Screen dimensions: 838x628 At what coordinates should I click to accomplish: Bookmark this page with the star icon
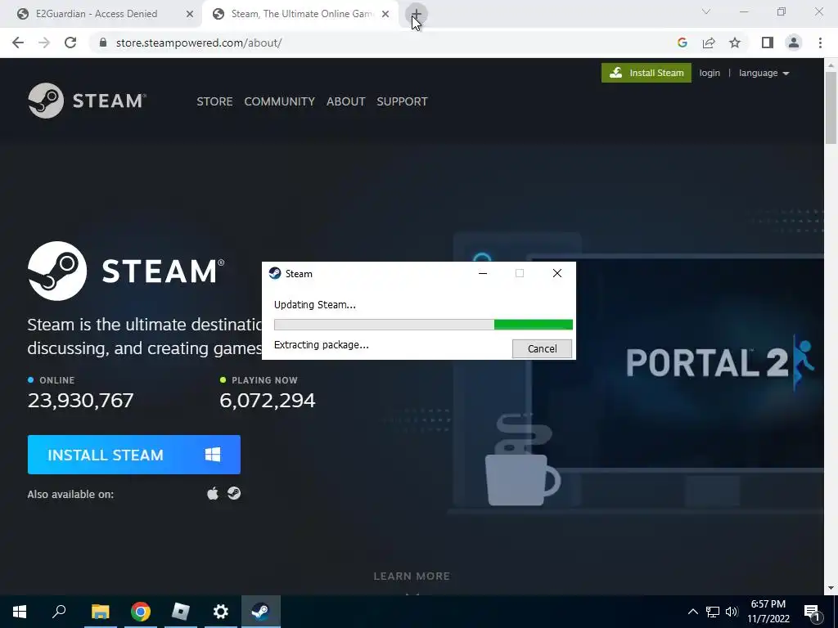(x=735, y=43)
